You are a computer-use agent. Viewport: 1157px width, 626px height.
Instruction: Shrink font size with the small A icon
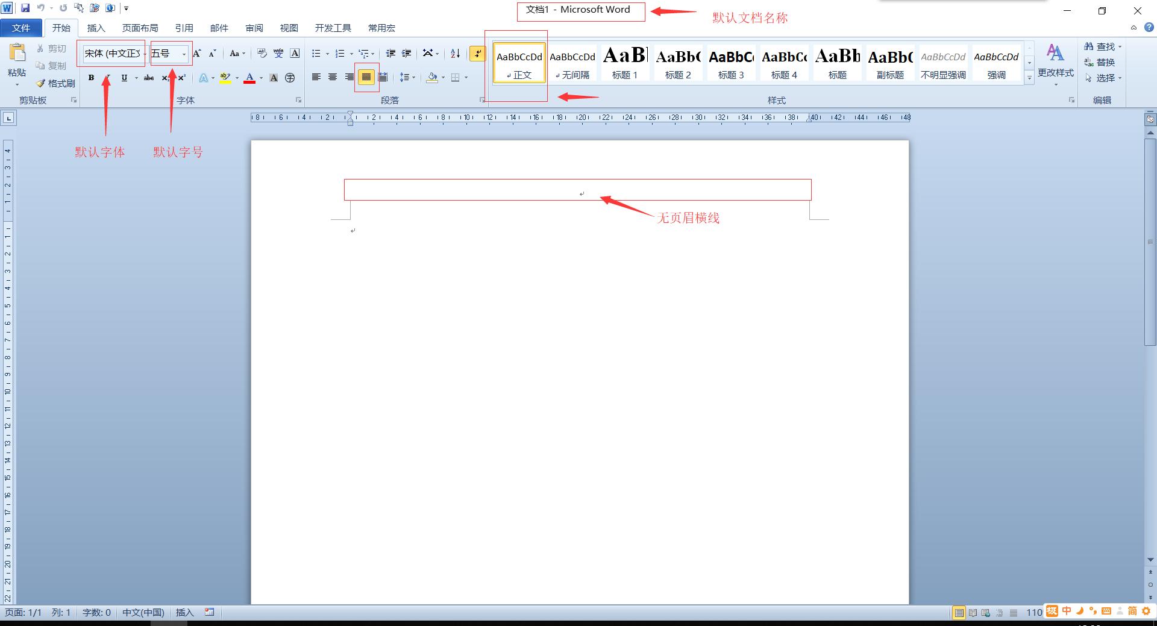[x=212, y=54]
